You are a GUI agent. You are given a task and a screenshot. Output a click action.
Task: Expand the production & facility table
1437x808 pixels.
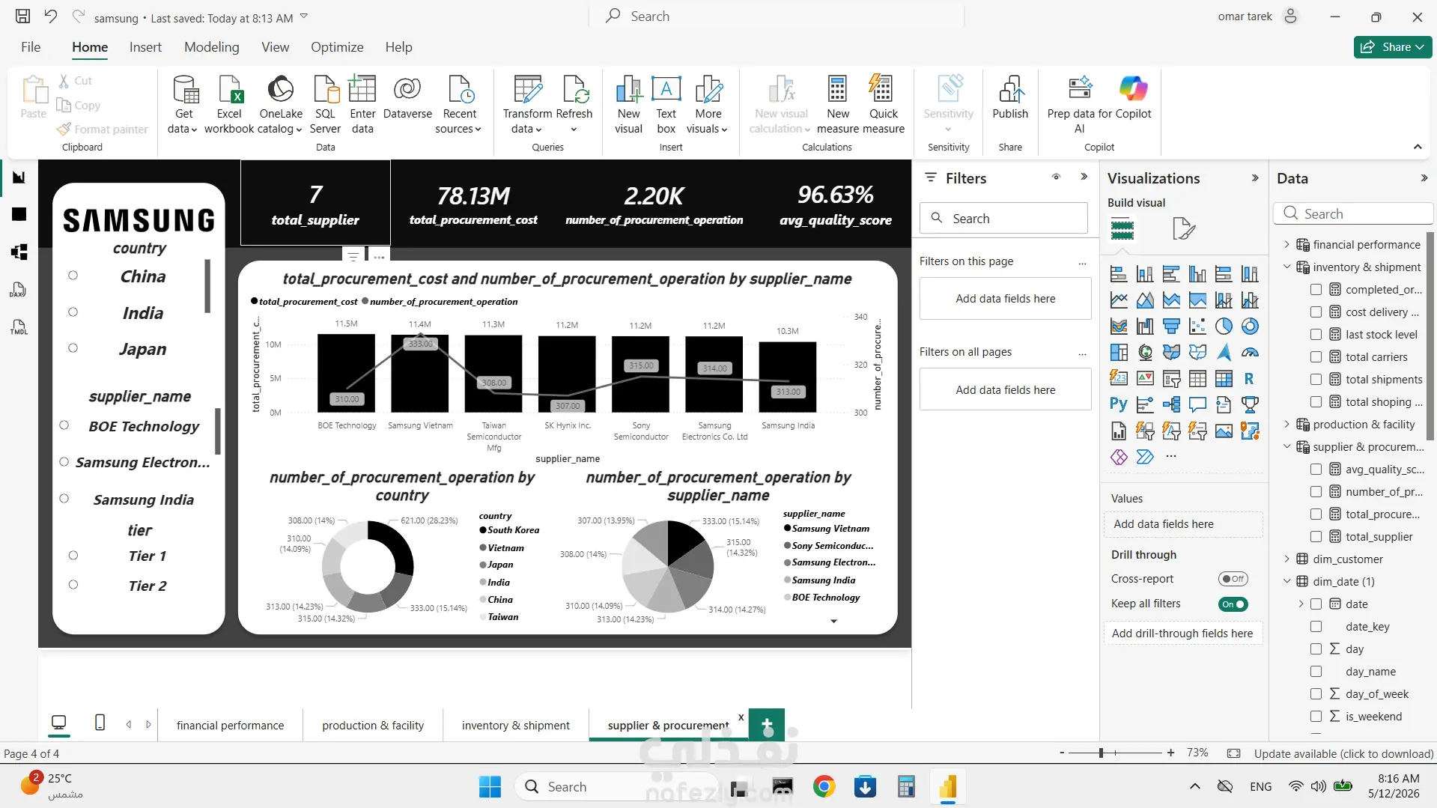pyautogui.click(x=1286, y=425)
